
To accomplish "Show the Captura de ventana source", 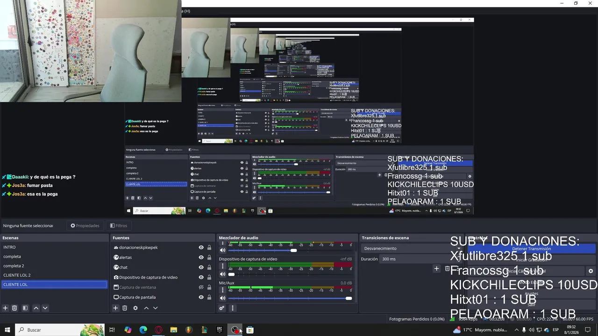I will point(201,287).
